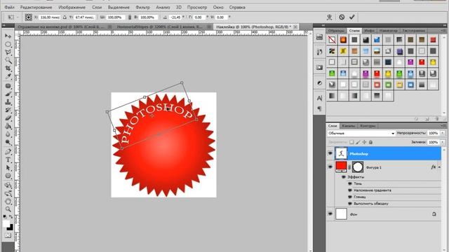The height and width of the screenshot is (252, 449).
Task: Open the Фильтр menu
Action: tap(142, 7)
